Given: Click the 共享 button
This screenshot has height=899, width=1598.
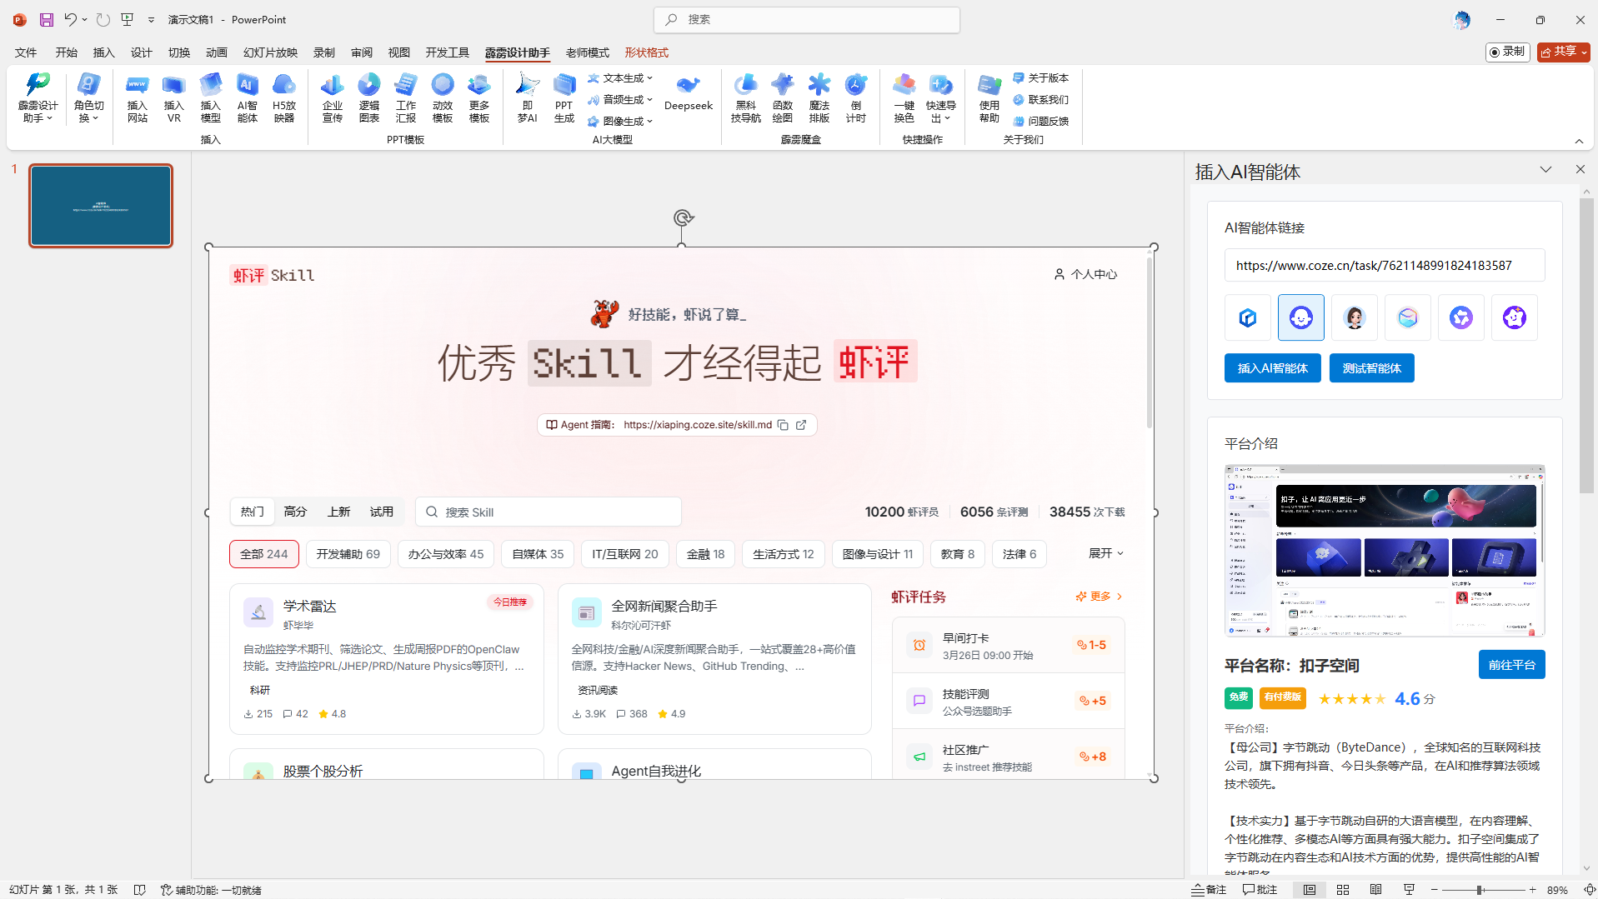Looking at the screenshot, I should [x=1563, y=52].
